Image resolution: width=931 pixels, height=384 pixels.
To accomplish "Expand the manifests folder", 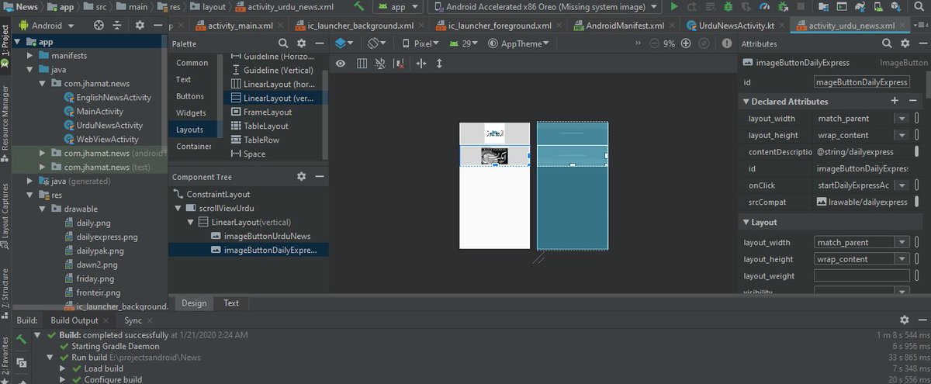I will click(x=30, y=57).
